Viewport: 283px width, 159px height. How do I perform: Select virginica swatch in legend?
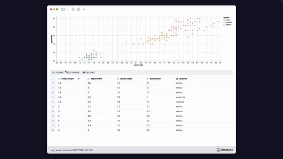coord(224,25)
